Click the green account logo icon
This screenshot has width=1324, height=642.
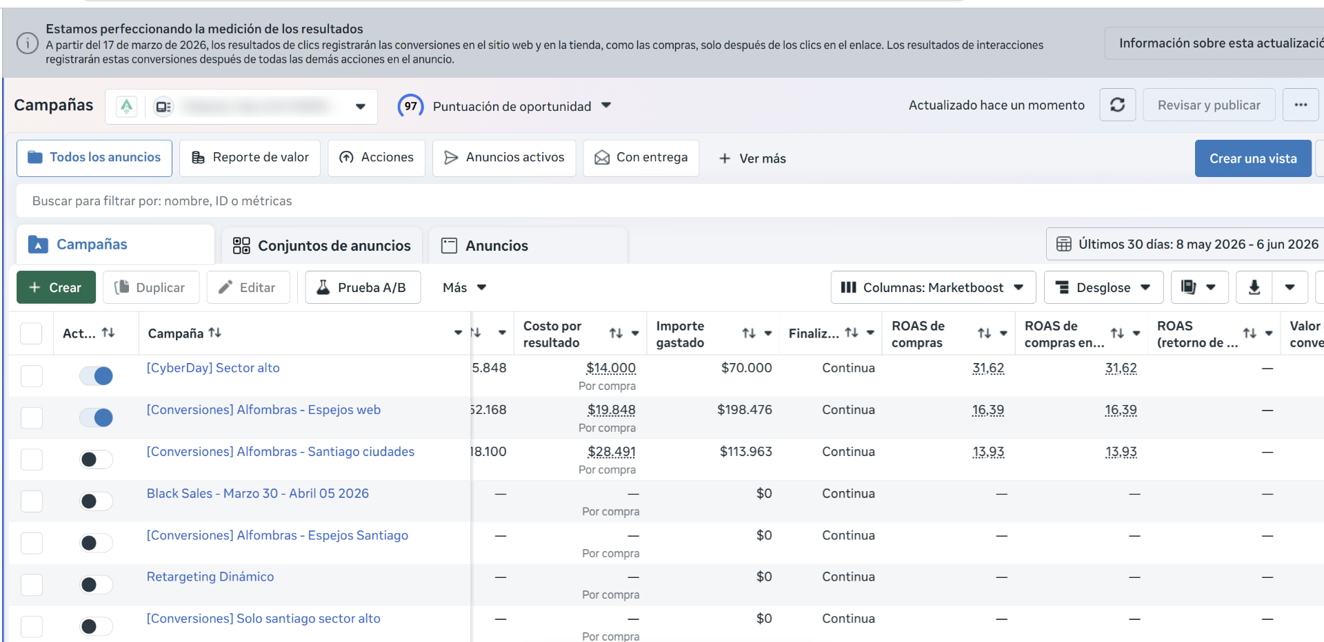point(127,106)
